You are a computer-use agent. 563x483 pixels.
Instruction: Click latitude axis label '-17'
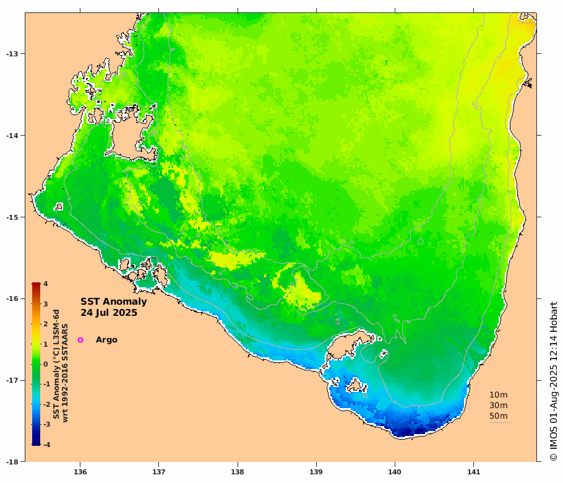click(12, 380)
